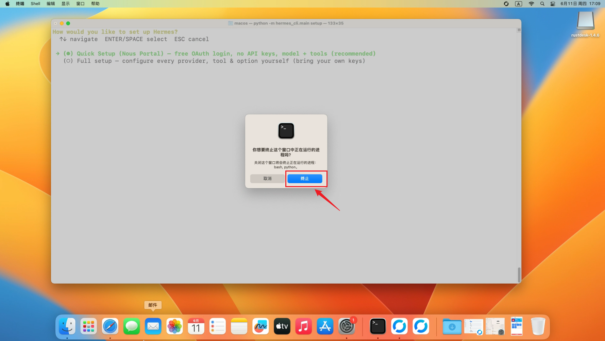Click the 终止 button in the dialog
The height and width of the screenshot is (341, 605).
click(304, 179)
